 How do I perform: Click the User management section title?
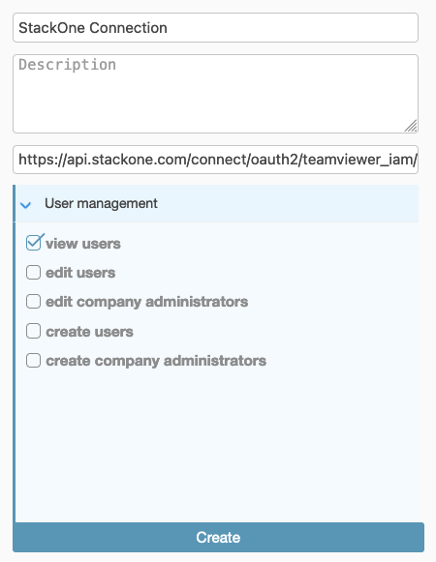[101, 203]
